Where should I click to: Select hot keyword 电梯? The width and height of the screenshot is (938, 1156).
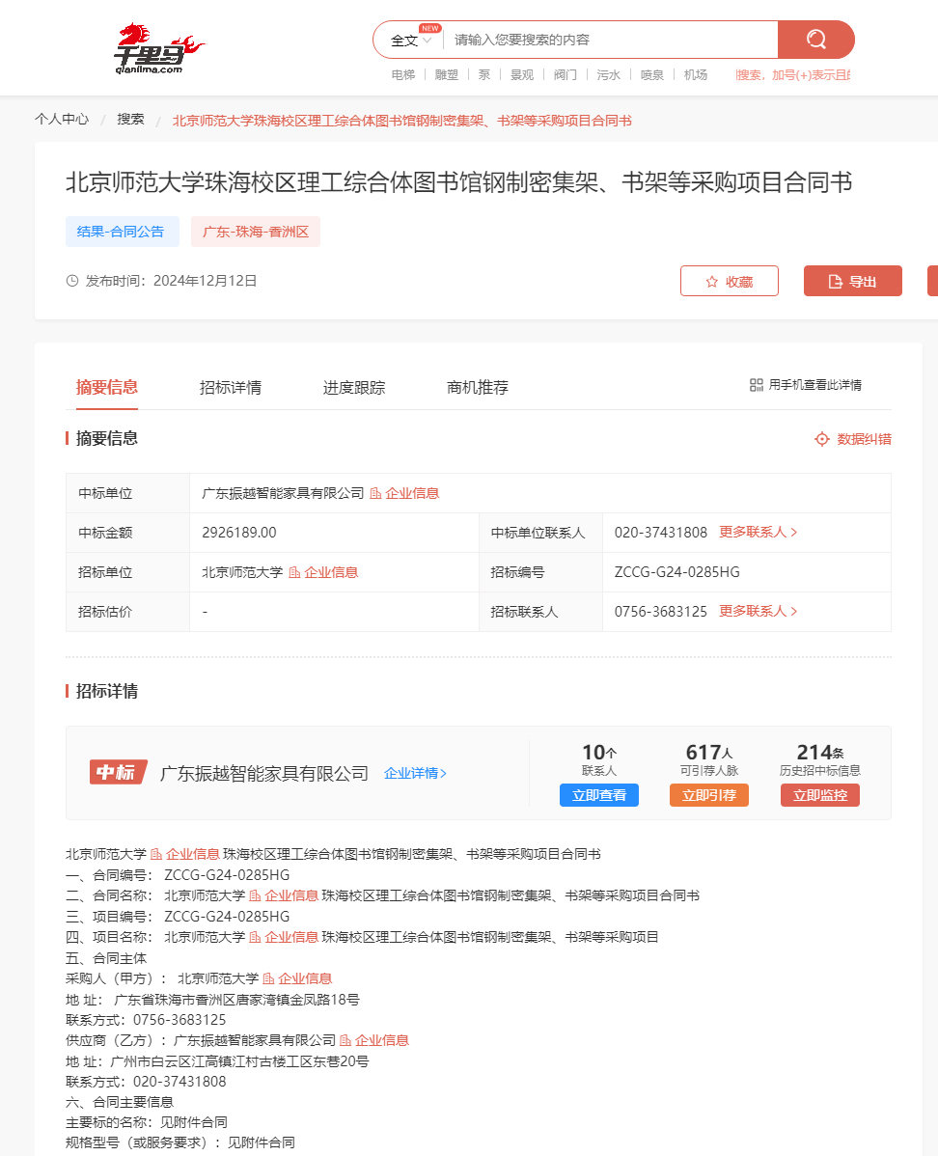click(x=403, y=74)
